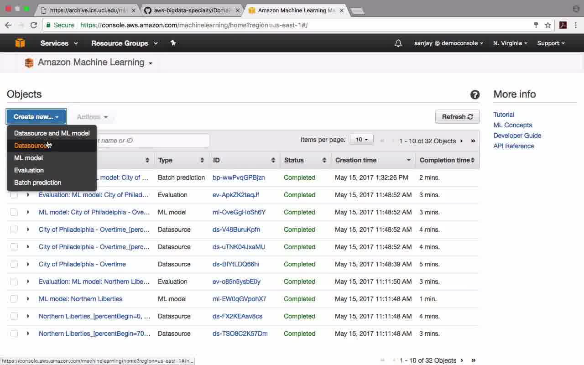Screen dimensions: 584x365
Task: Open the ML Concepts link
Action: coord(512,125)
